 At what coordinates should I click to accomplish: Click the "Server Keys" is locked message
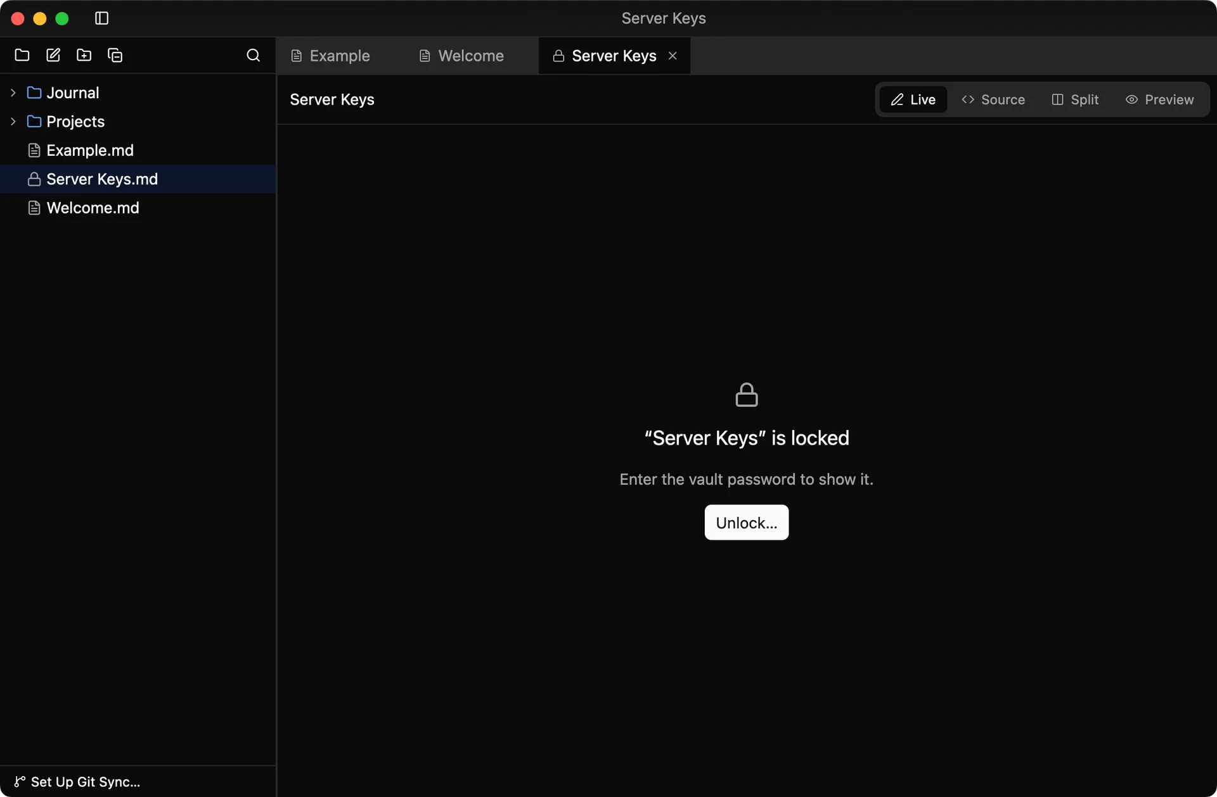(746, 438)
